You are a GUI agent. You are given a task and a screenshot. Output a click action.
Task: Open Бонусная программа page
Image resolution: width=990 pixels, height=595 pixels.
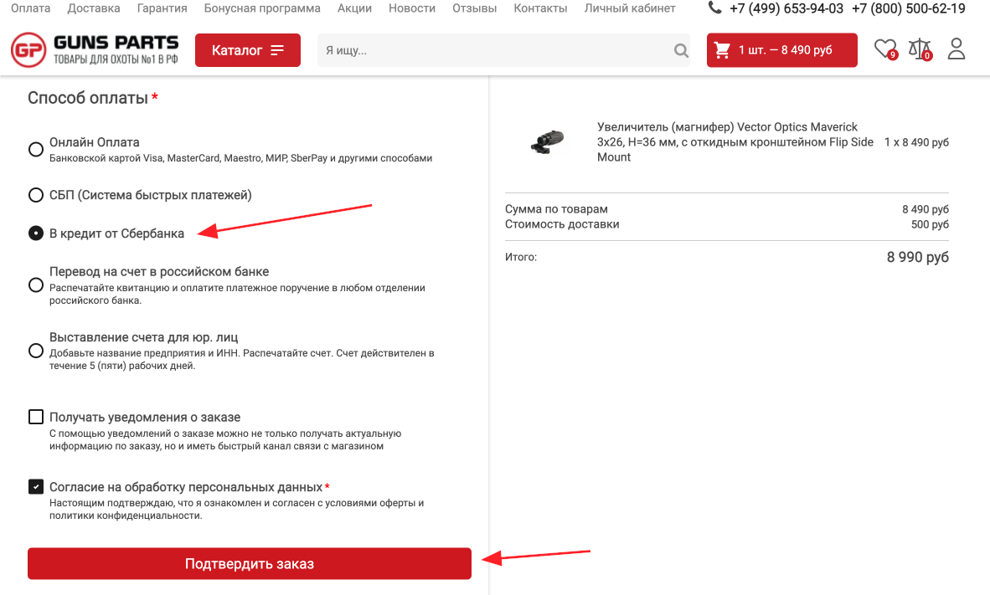(x=262, y=8)
